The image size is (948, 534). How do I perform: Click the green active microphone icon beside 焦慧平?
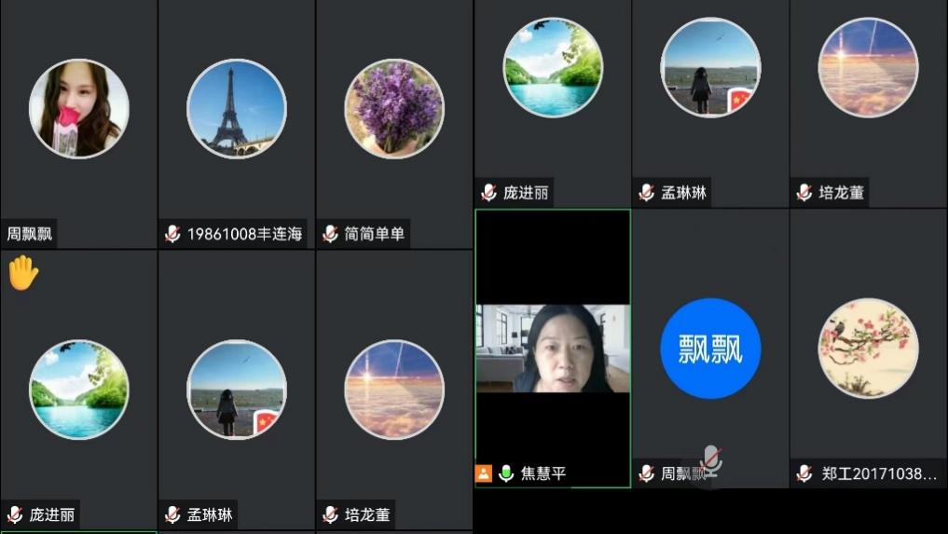506,472
